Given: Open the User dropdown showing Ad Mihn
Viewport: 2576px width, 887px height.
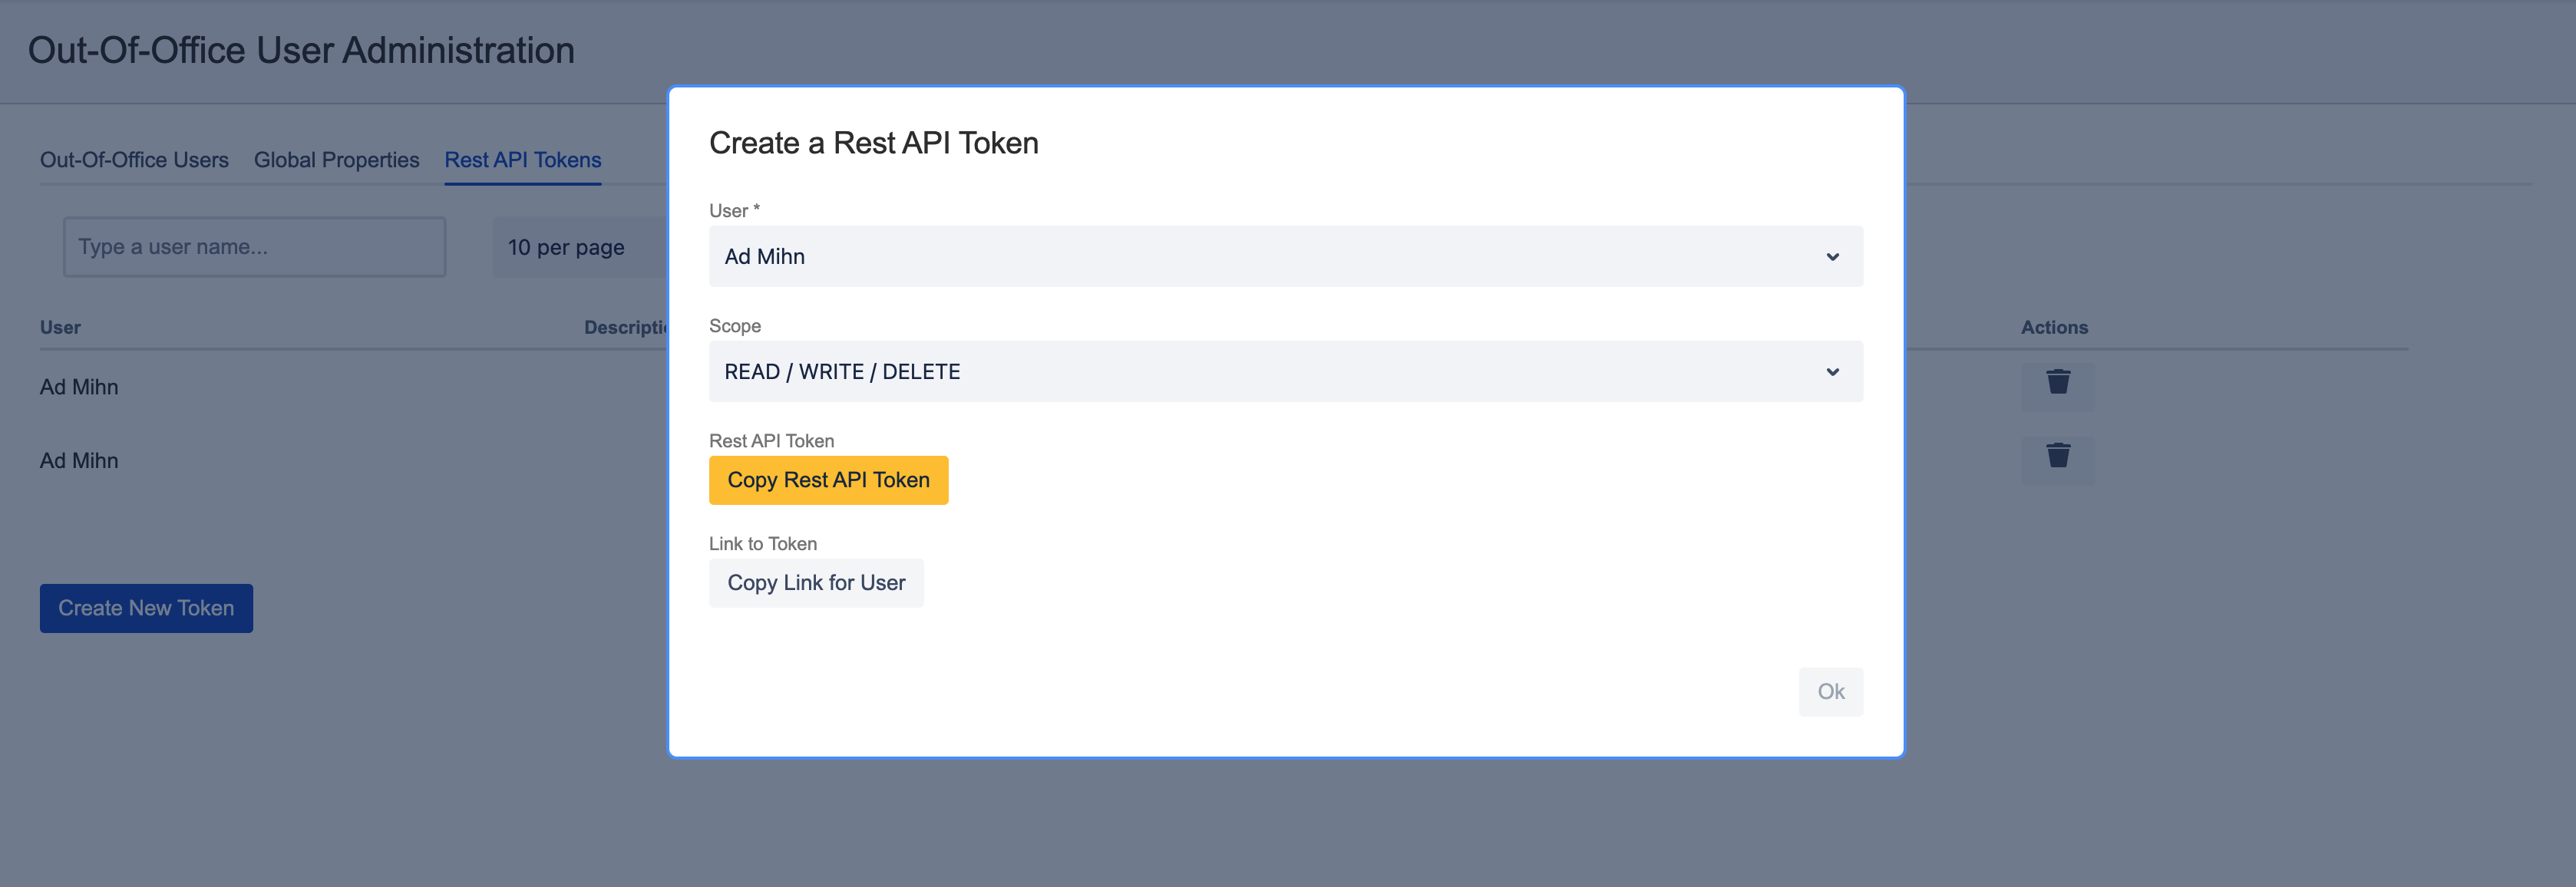Looking at the screenshot, I should click(x=1285, y=257).
